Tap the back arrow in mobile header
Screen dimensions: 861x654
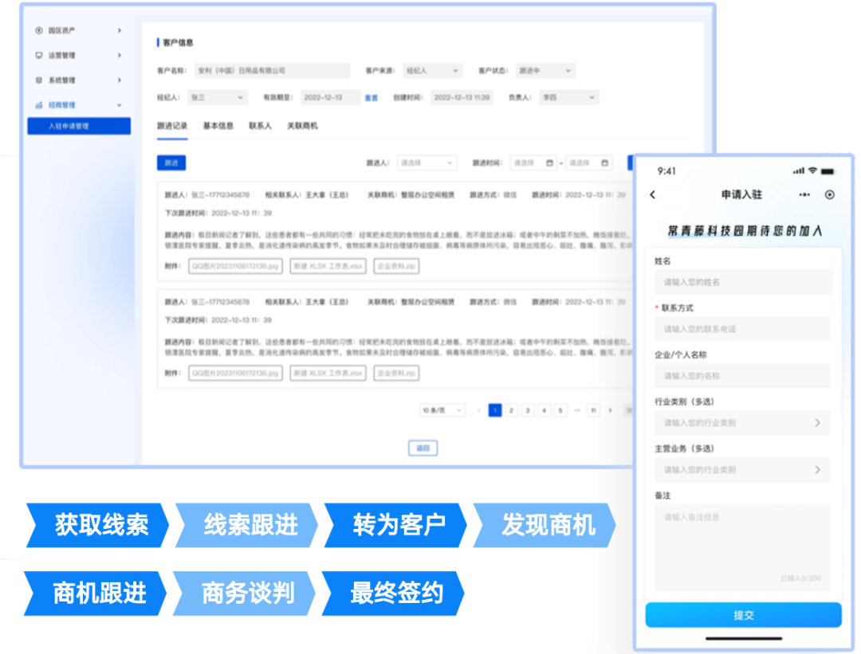point(653,194)
